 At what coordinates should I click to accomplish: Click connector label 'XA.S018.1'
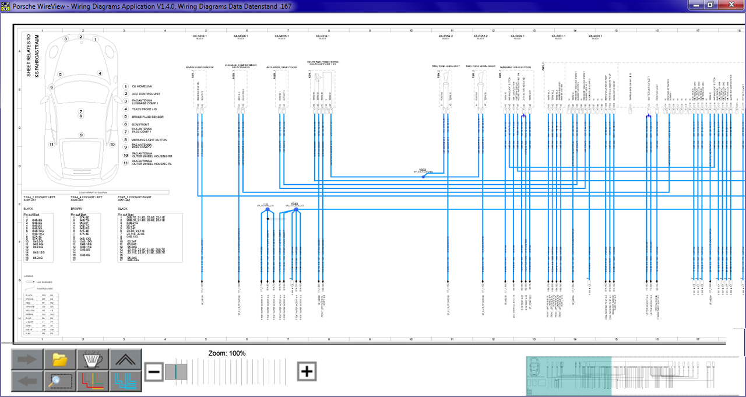[200, 36]
